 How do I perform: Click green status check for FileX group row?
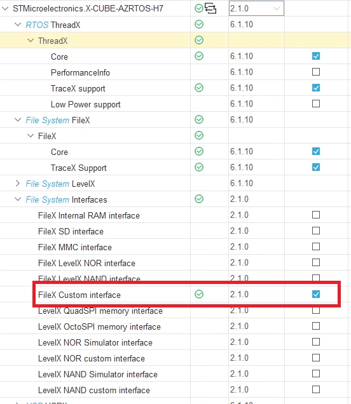tap(199, 135)
